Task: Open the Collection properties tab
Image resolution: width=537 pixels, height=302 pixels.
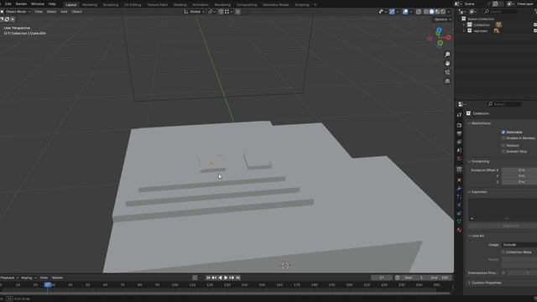Action: coord(459,169)
